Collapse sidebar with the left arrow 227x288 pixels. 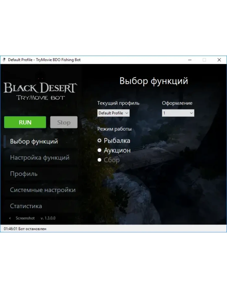[10, 218]
